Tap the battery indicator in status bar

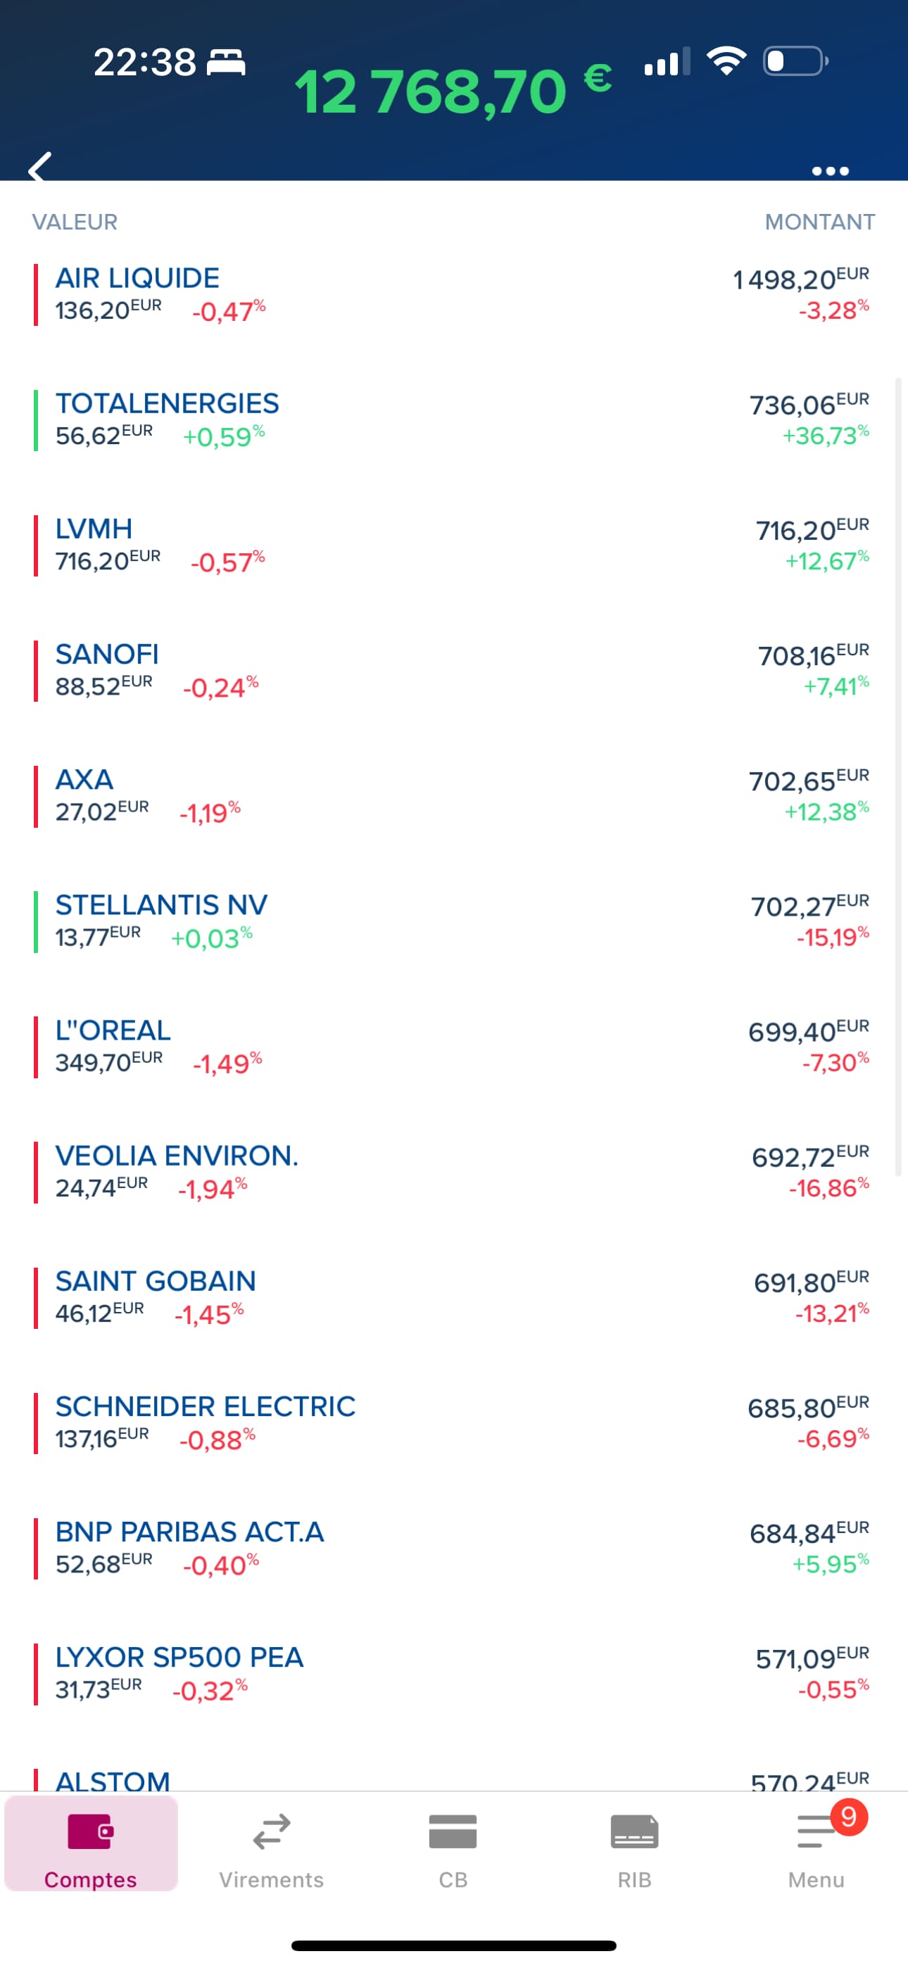click(x=795, y=61)
